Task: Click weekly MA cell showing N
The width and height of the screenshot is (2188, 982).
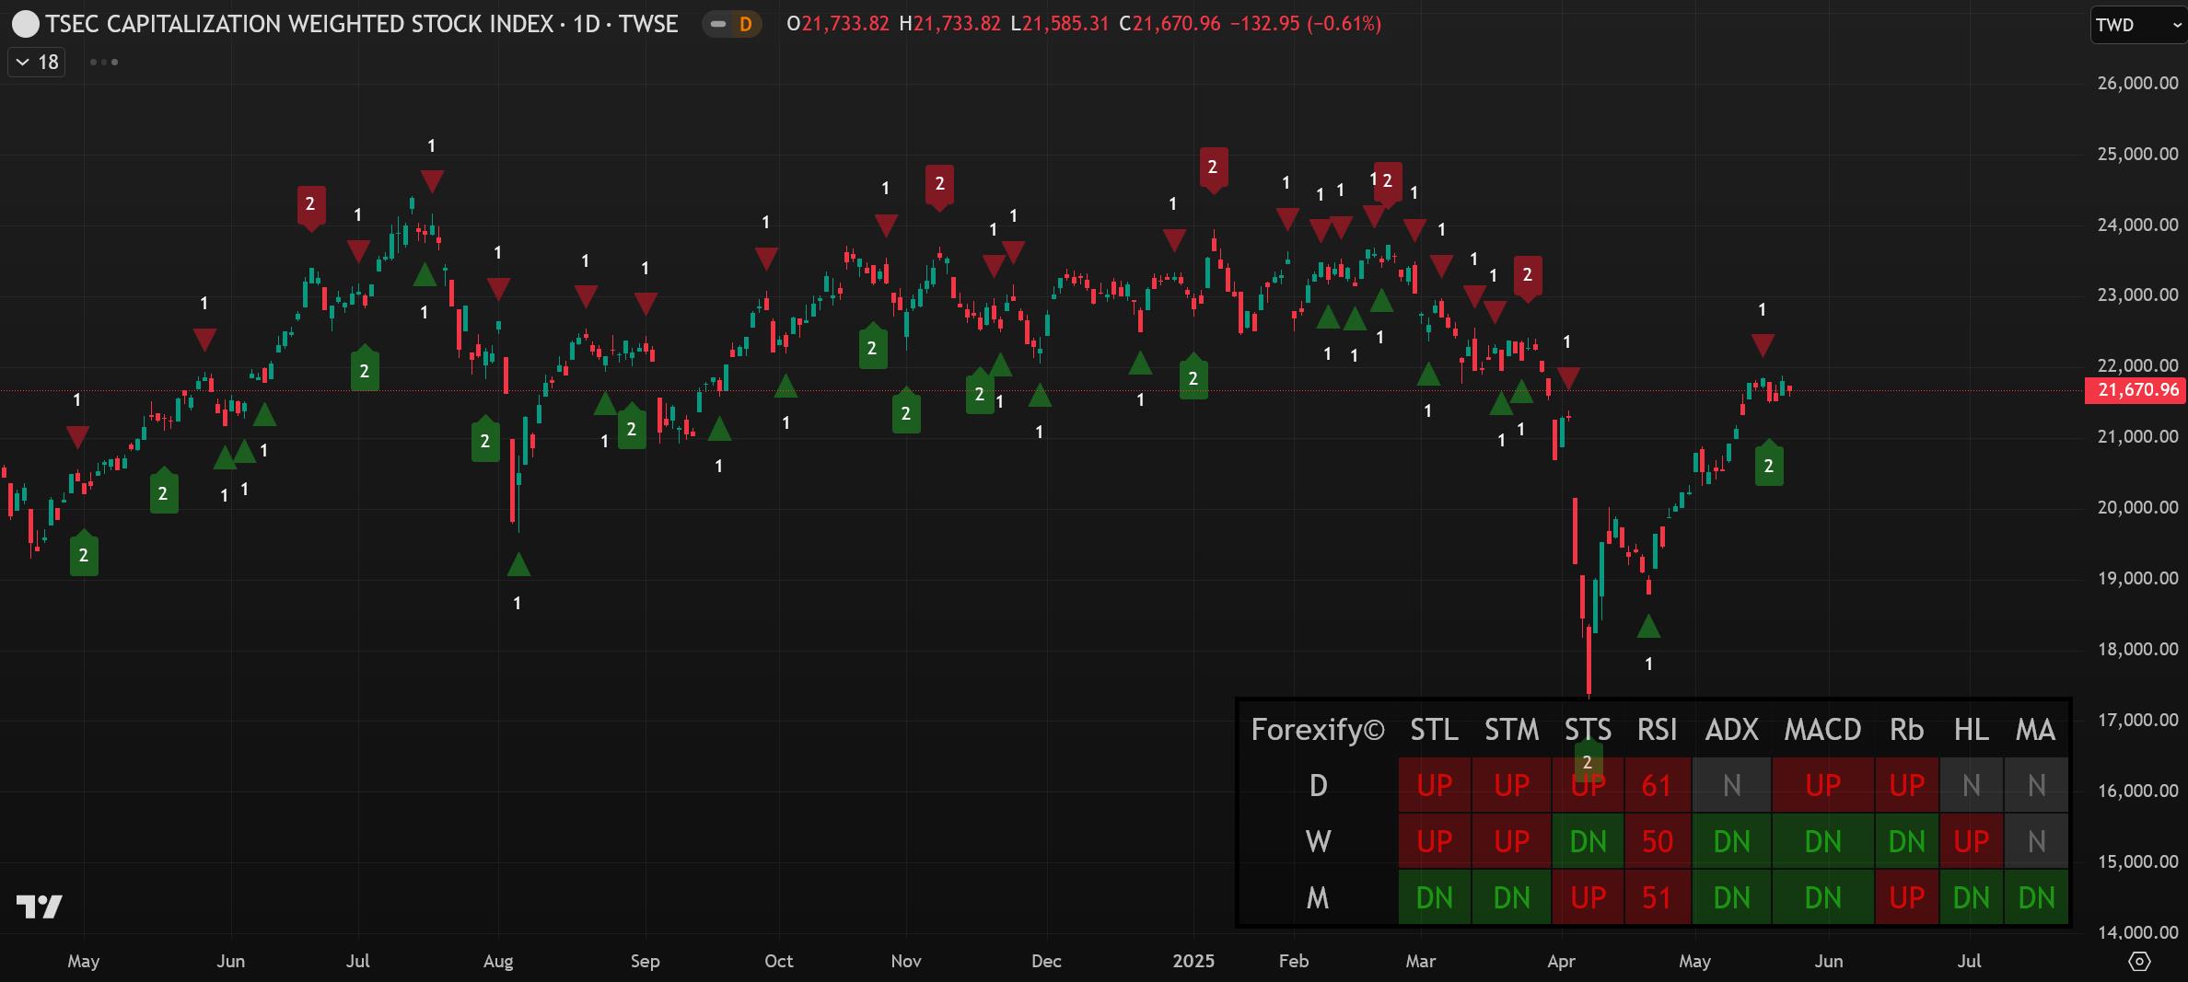Action: (x=2035, y=841)
